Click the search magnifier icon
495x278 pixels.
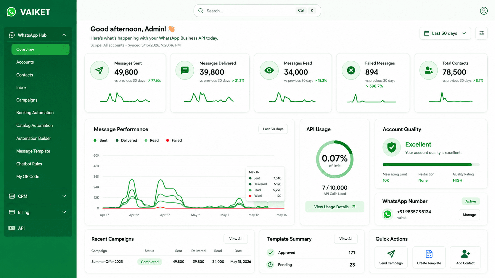(201, 11)
